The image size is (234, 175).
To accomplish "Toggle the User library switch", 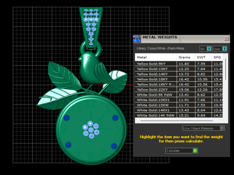I will pyautogui.click(x=224, y=49).
